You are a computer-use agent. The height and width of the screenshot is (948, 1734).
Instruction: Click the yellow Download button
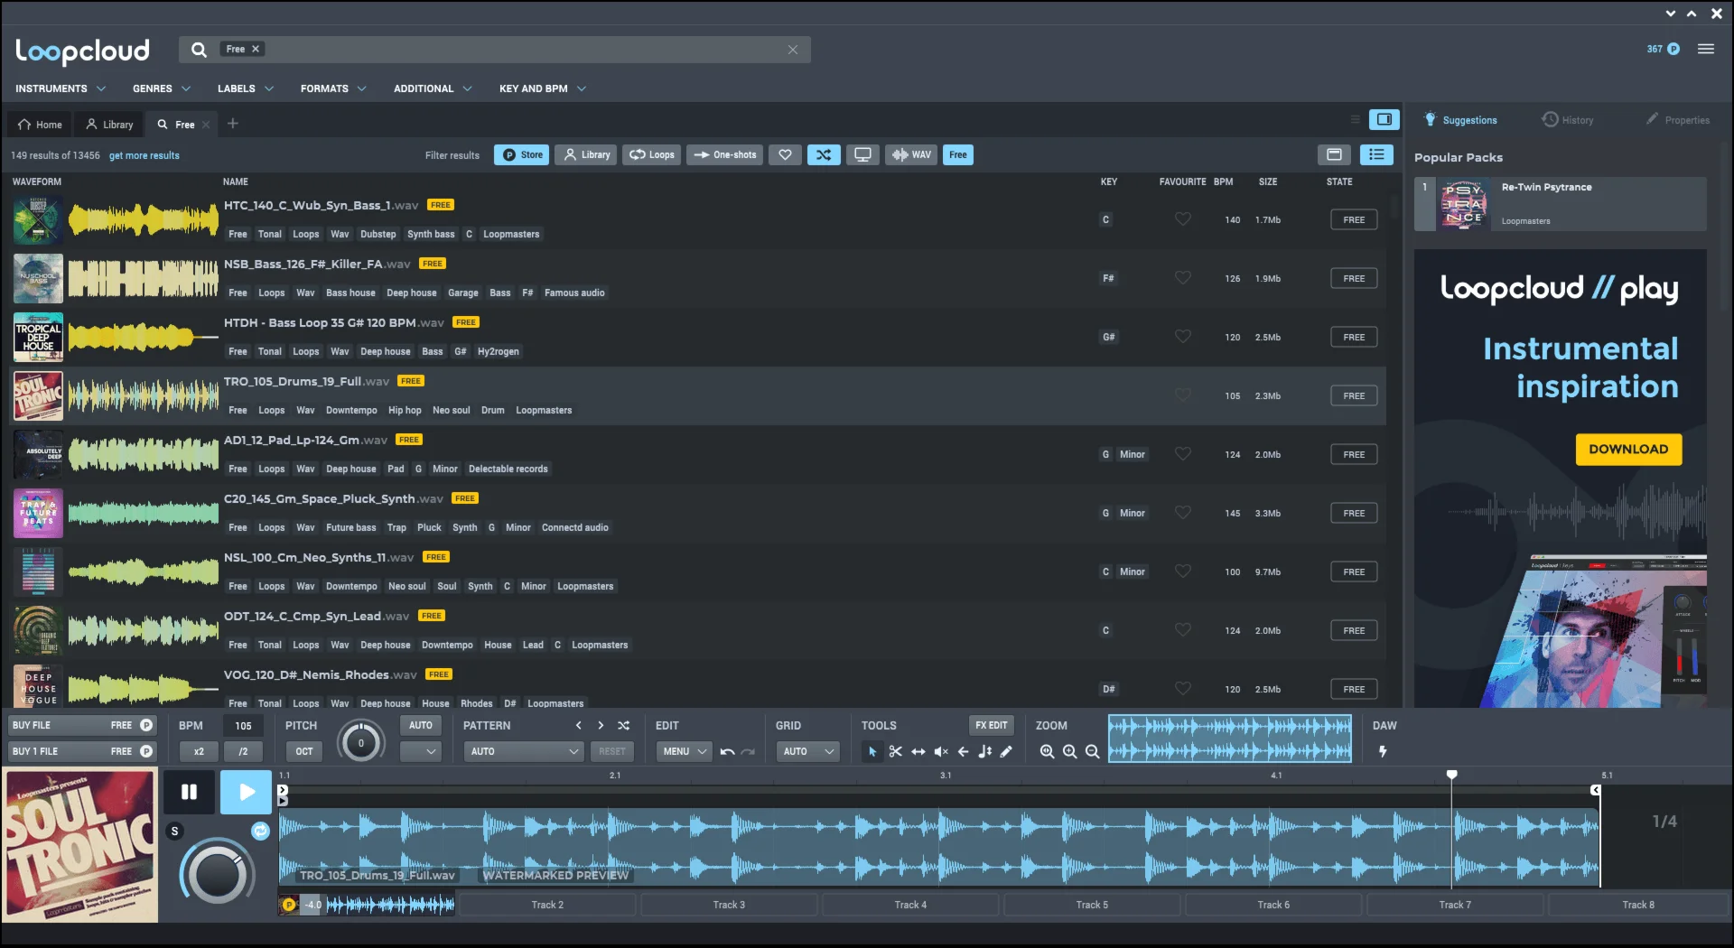(1627, 449)
